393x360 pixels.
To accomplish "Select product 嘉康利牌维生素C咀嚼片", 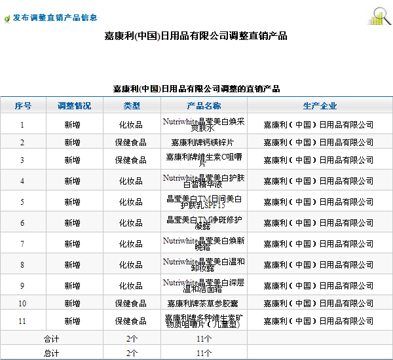I will [x=203, y=160].
